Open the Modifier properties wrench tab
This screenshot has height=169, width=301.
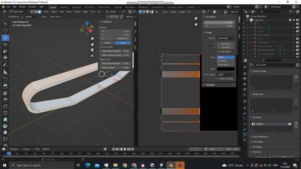point(245,114)
